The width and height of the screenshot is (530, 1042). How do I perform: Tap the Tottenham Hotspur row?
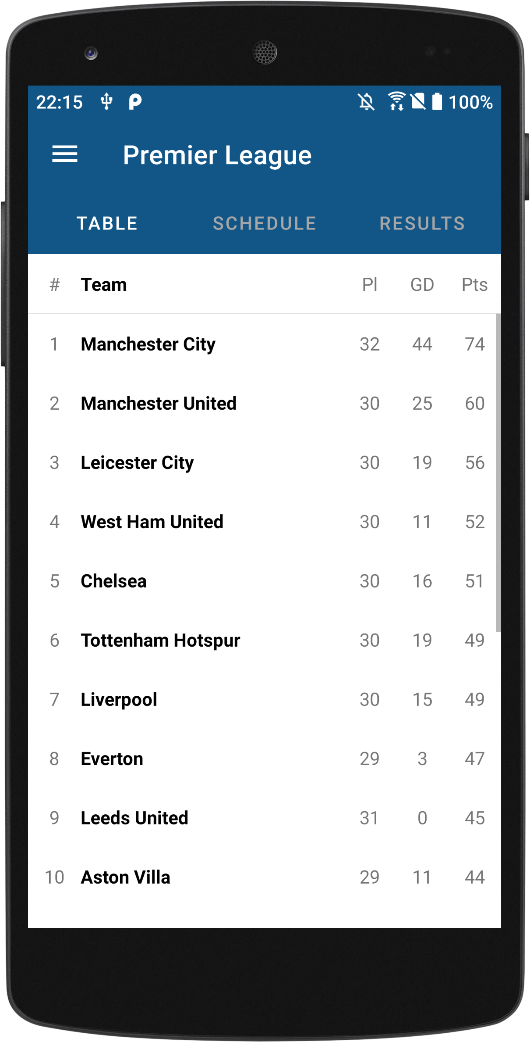[x=160, y=641]
